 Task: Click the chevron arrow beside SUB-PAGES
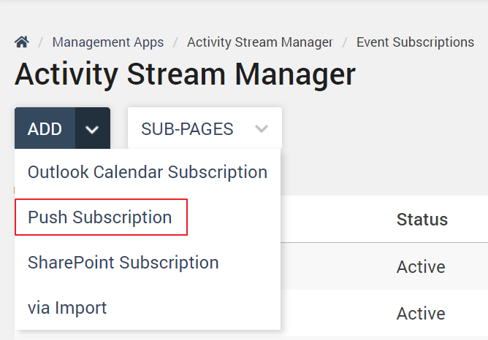point(262,129)
